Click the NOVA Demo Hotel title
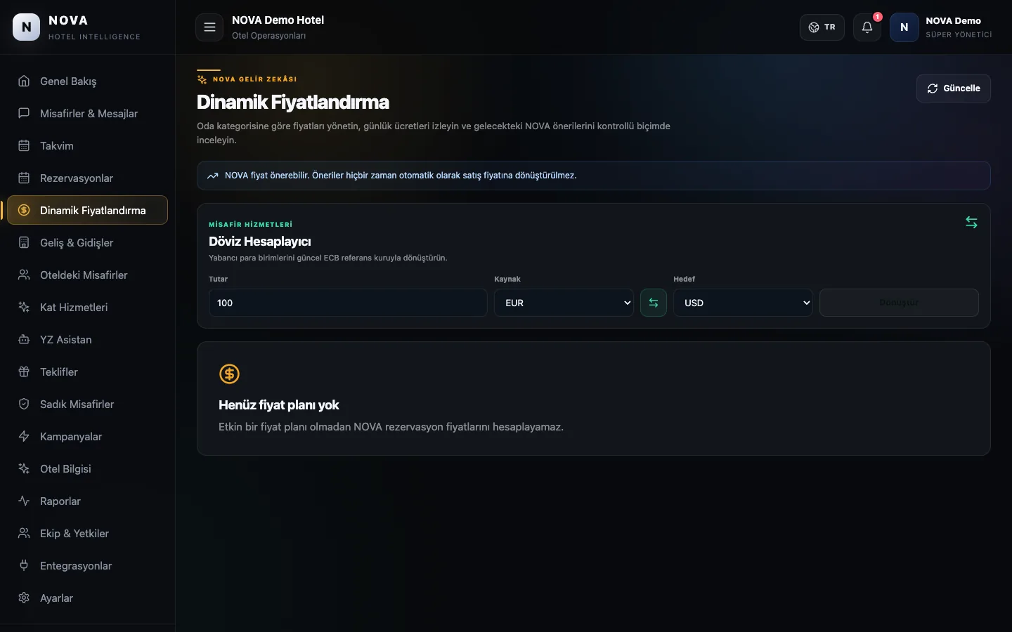 pos(278,20)
